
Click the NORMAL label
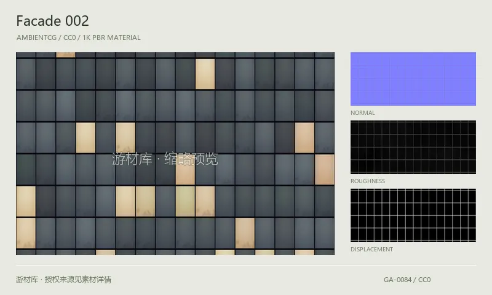click(363, 113)
